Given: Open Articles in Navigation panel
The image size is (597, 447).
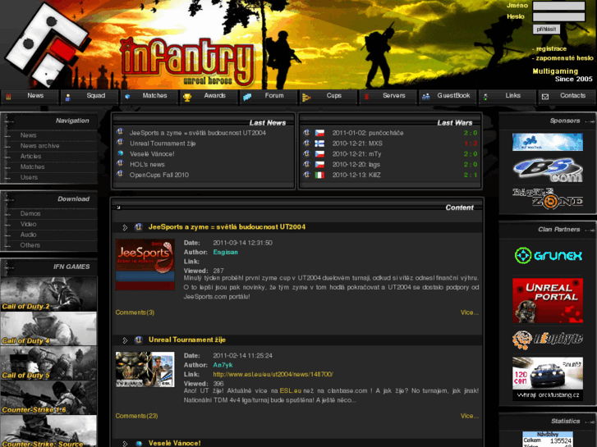Looking at the screenshot, I should (30, 157).
